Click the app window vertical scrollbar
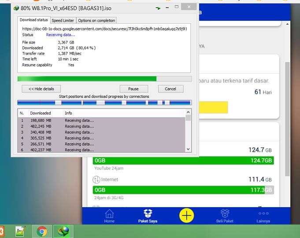 click(x=287, y=119)
